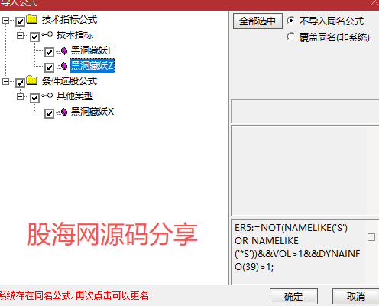Click the magenta formula icon of 黑洞藏妖F

(64, 51)
